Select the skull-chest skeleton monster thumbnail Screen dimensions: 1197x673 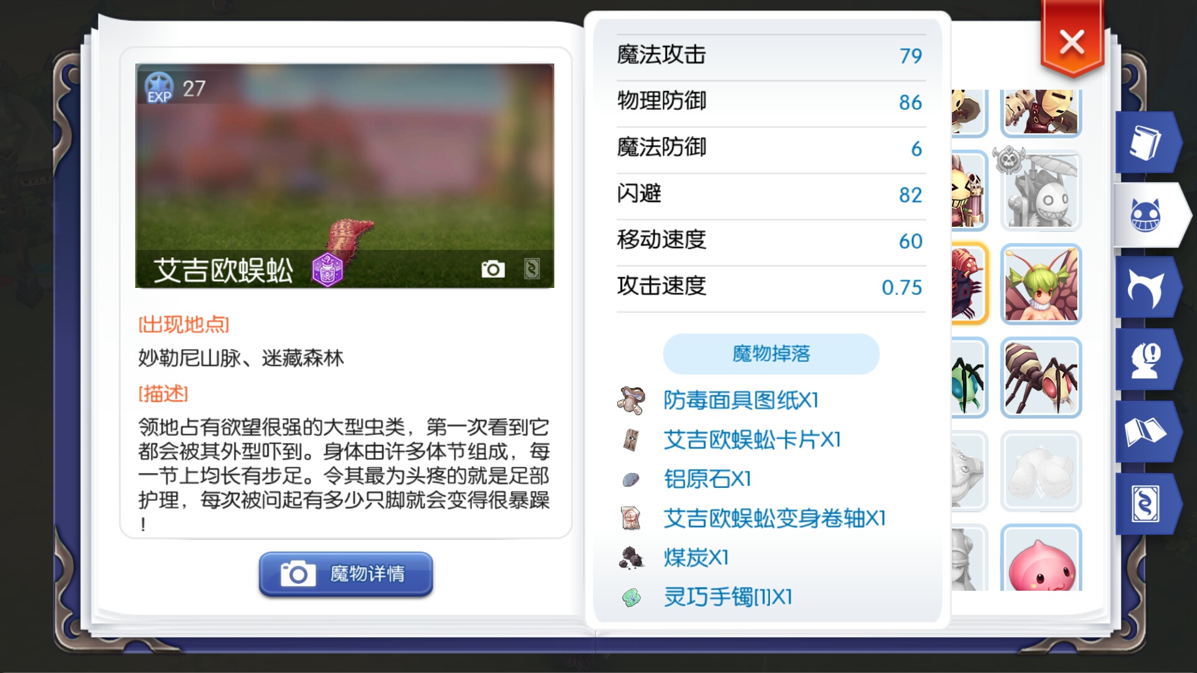point(969,191)
